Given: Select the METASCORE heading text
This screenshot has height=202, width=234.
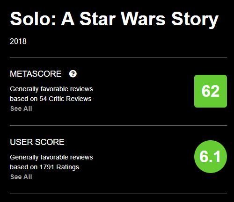Looking at the screenshot, I should coord(36,74).
